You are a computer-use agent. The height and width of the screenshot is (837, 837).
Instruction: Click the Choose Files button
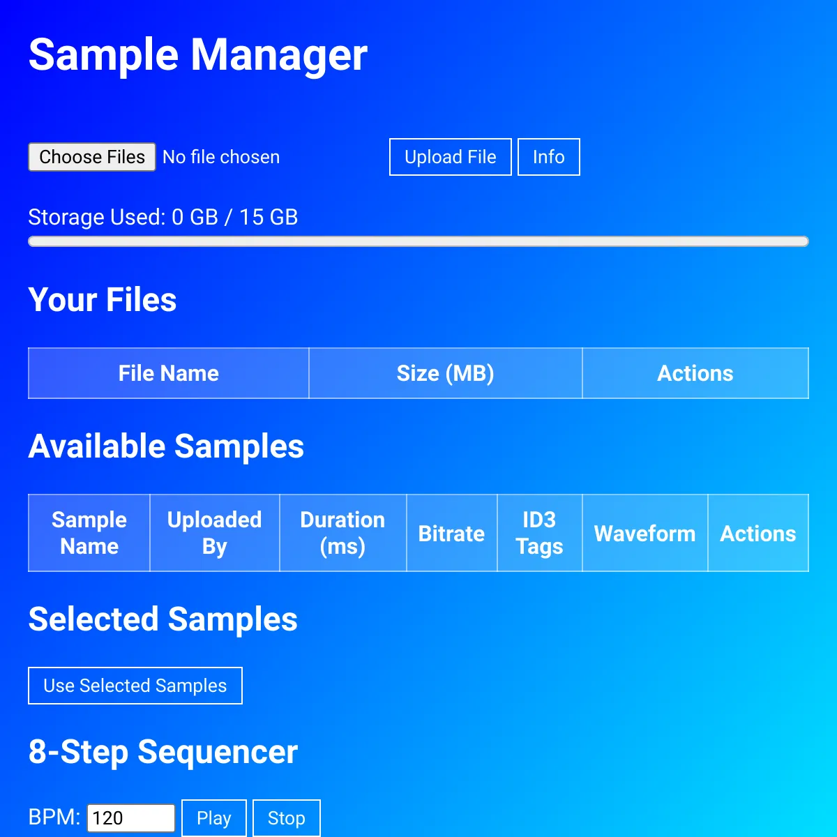click(x=91, y=157)
